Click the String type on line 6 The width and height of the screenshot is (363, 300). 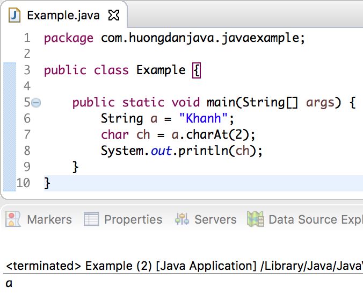[x=122, y=118]
